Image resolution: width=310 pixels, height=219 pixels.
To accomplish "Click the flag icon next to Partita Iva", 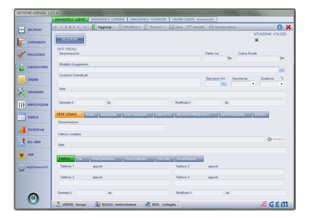I will [x=229, y=59].
